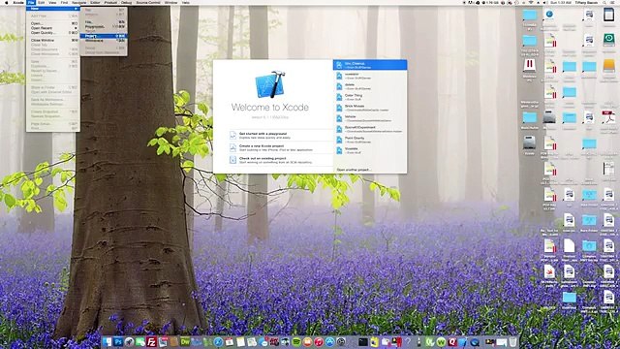Screen dimensions: 620x349
Task: Select the Vehicle recent project
Action: pyautogui.click(x=370, y=118)
